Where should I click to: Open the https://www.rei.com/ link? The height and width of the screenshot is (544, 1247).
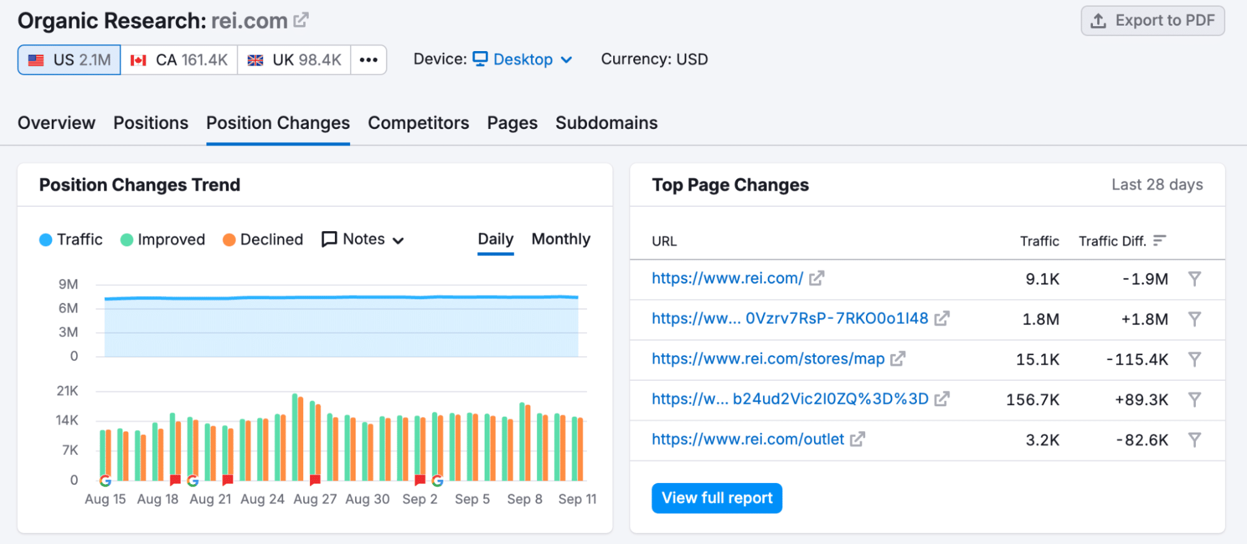727,279
